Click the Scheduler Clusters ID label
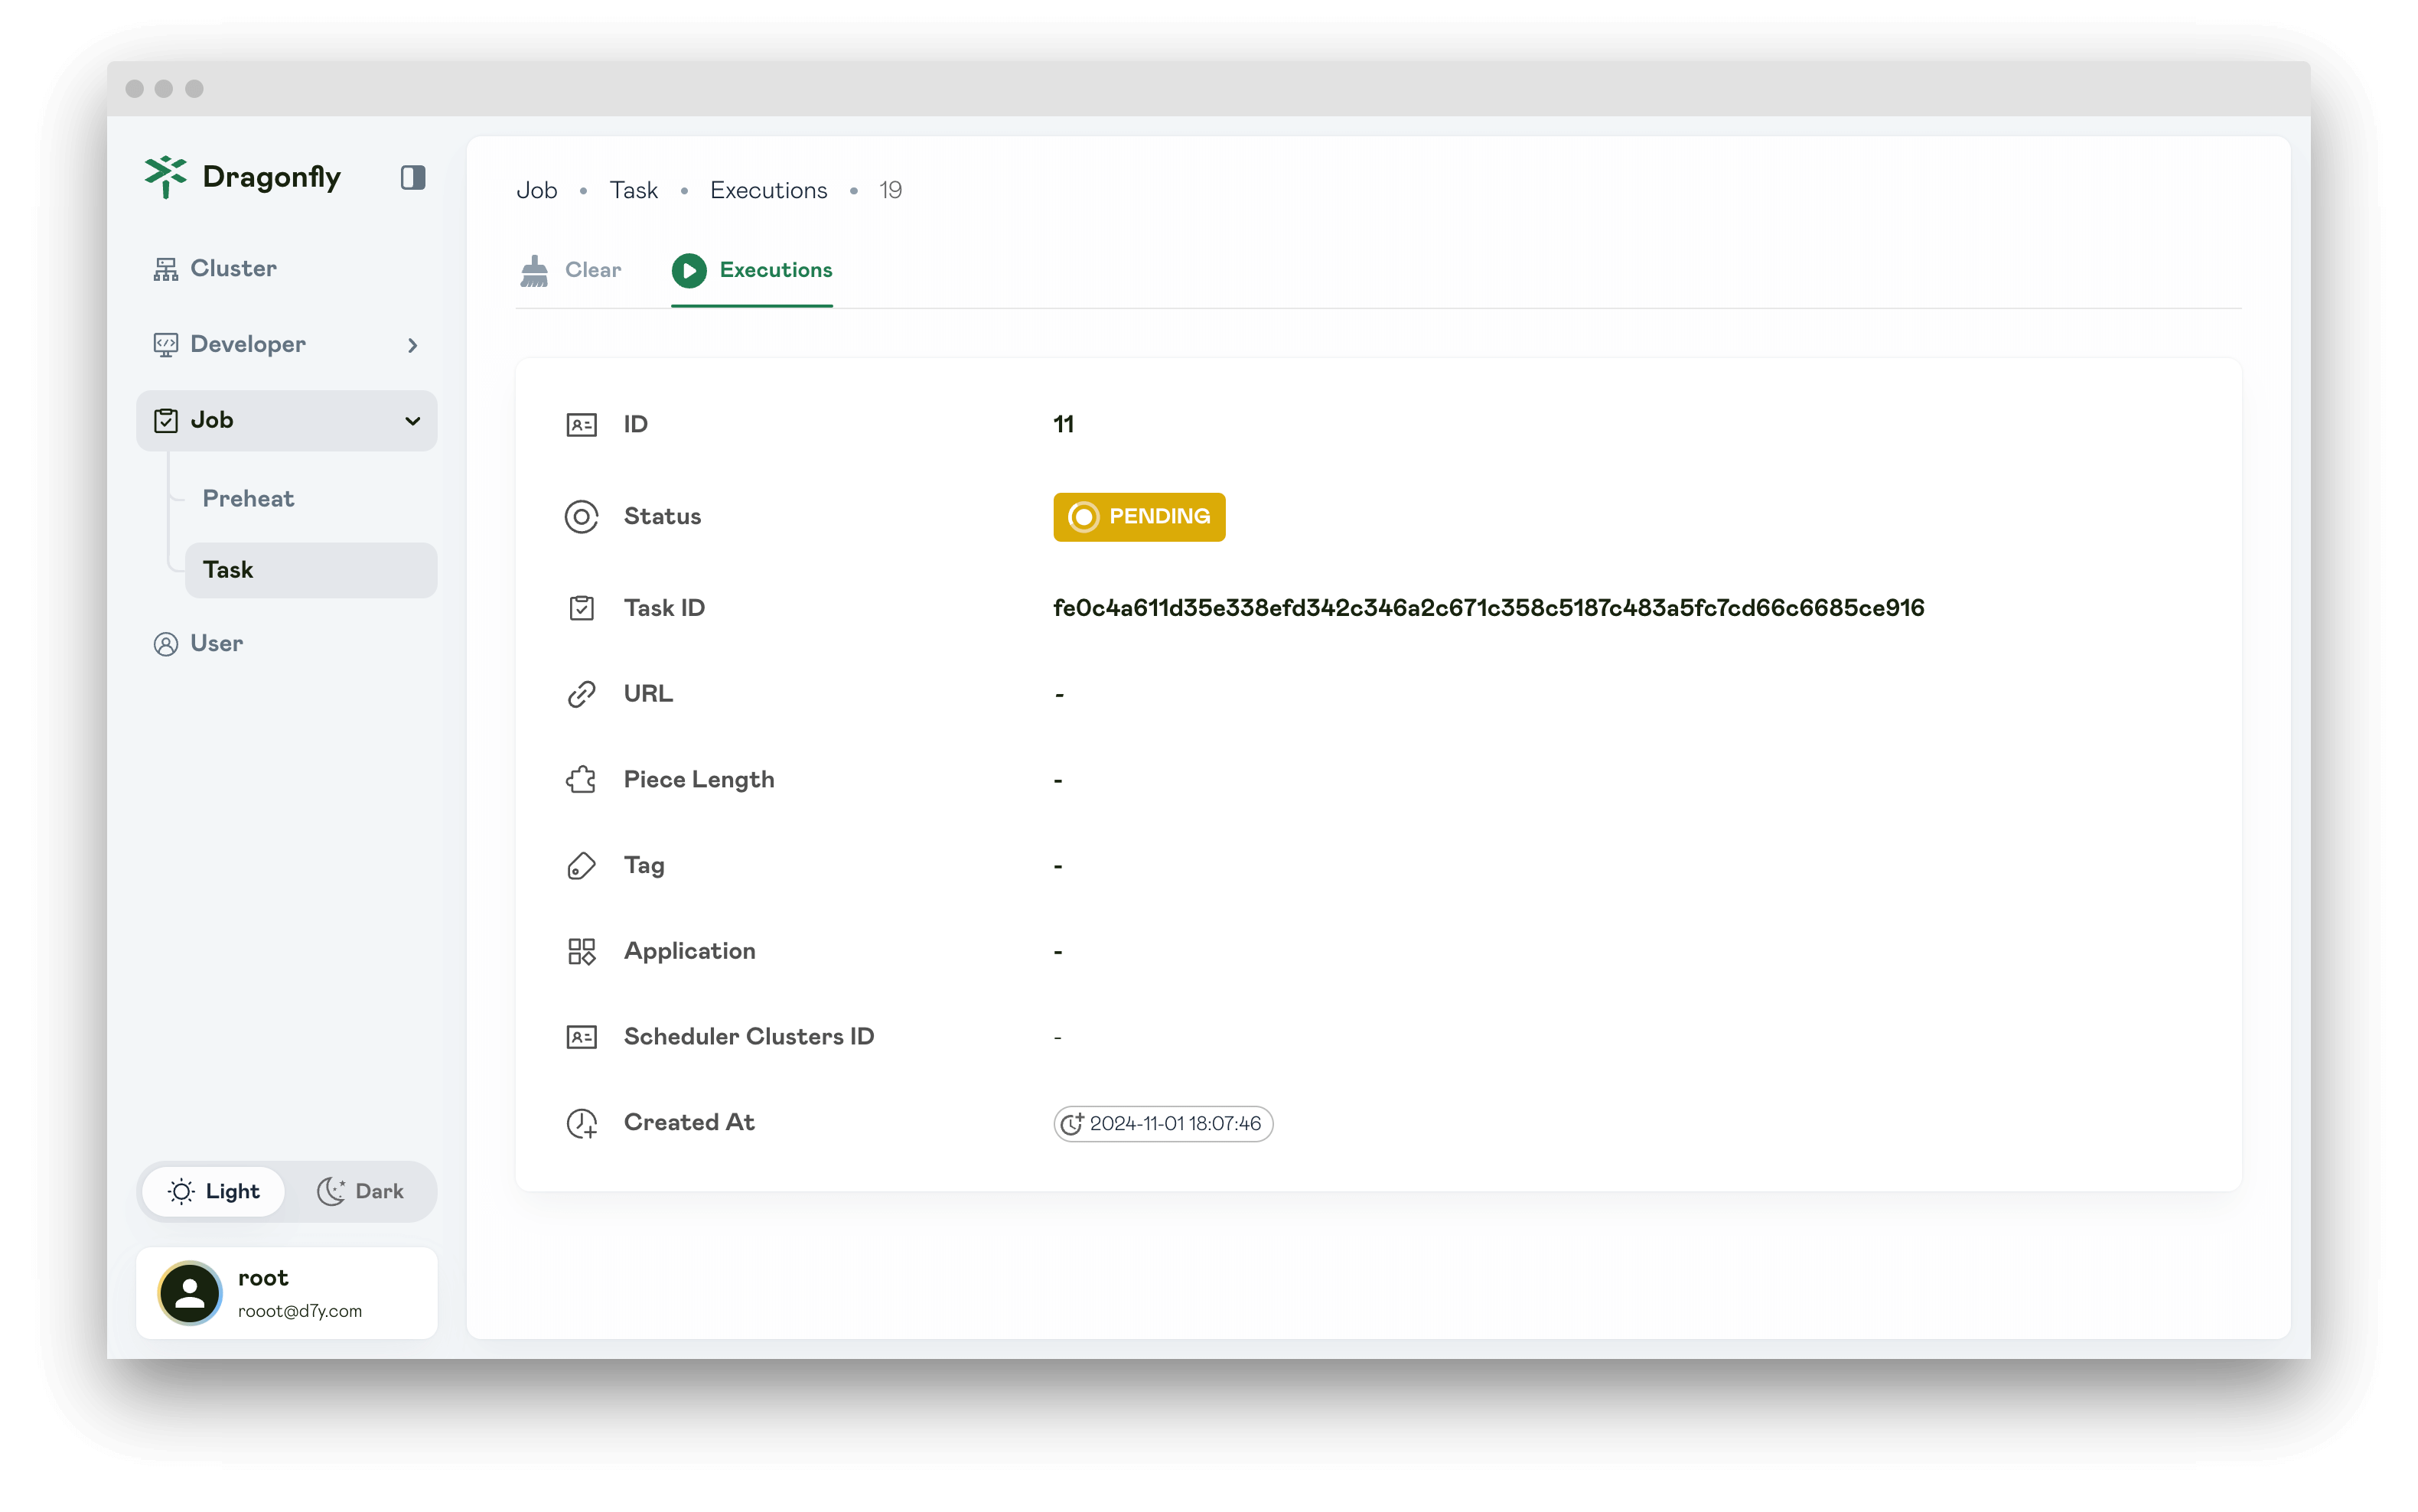The width and height of the screenshot is (2418, 1512). (x=749, y=1037)
